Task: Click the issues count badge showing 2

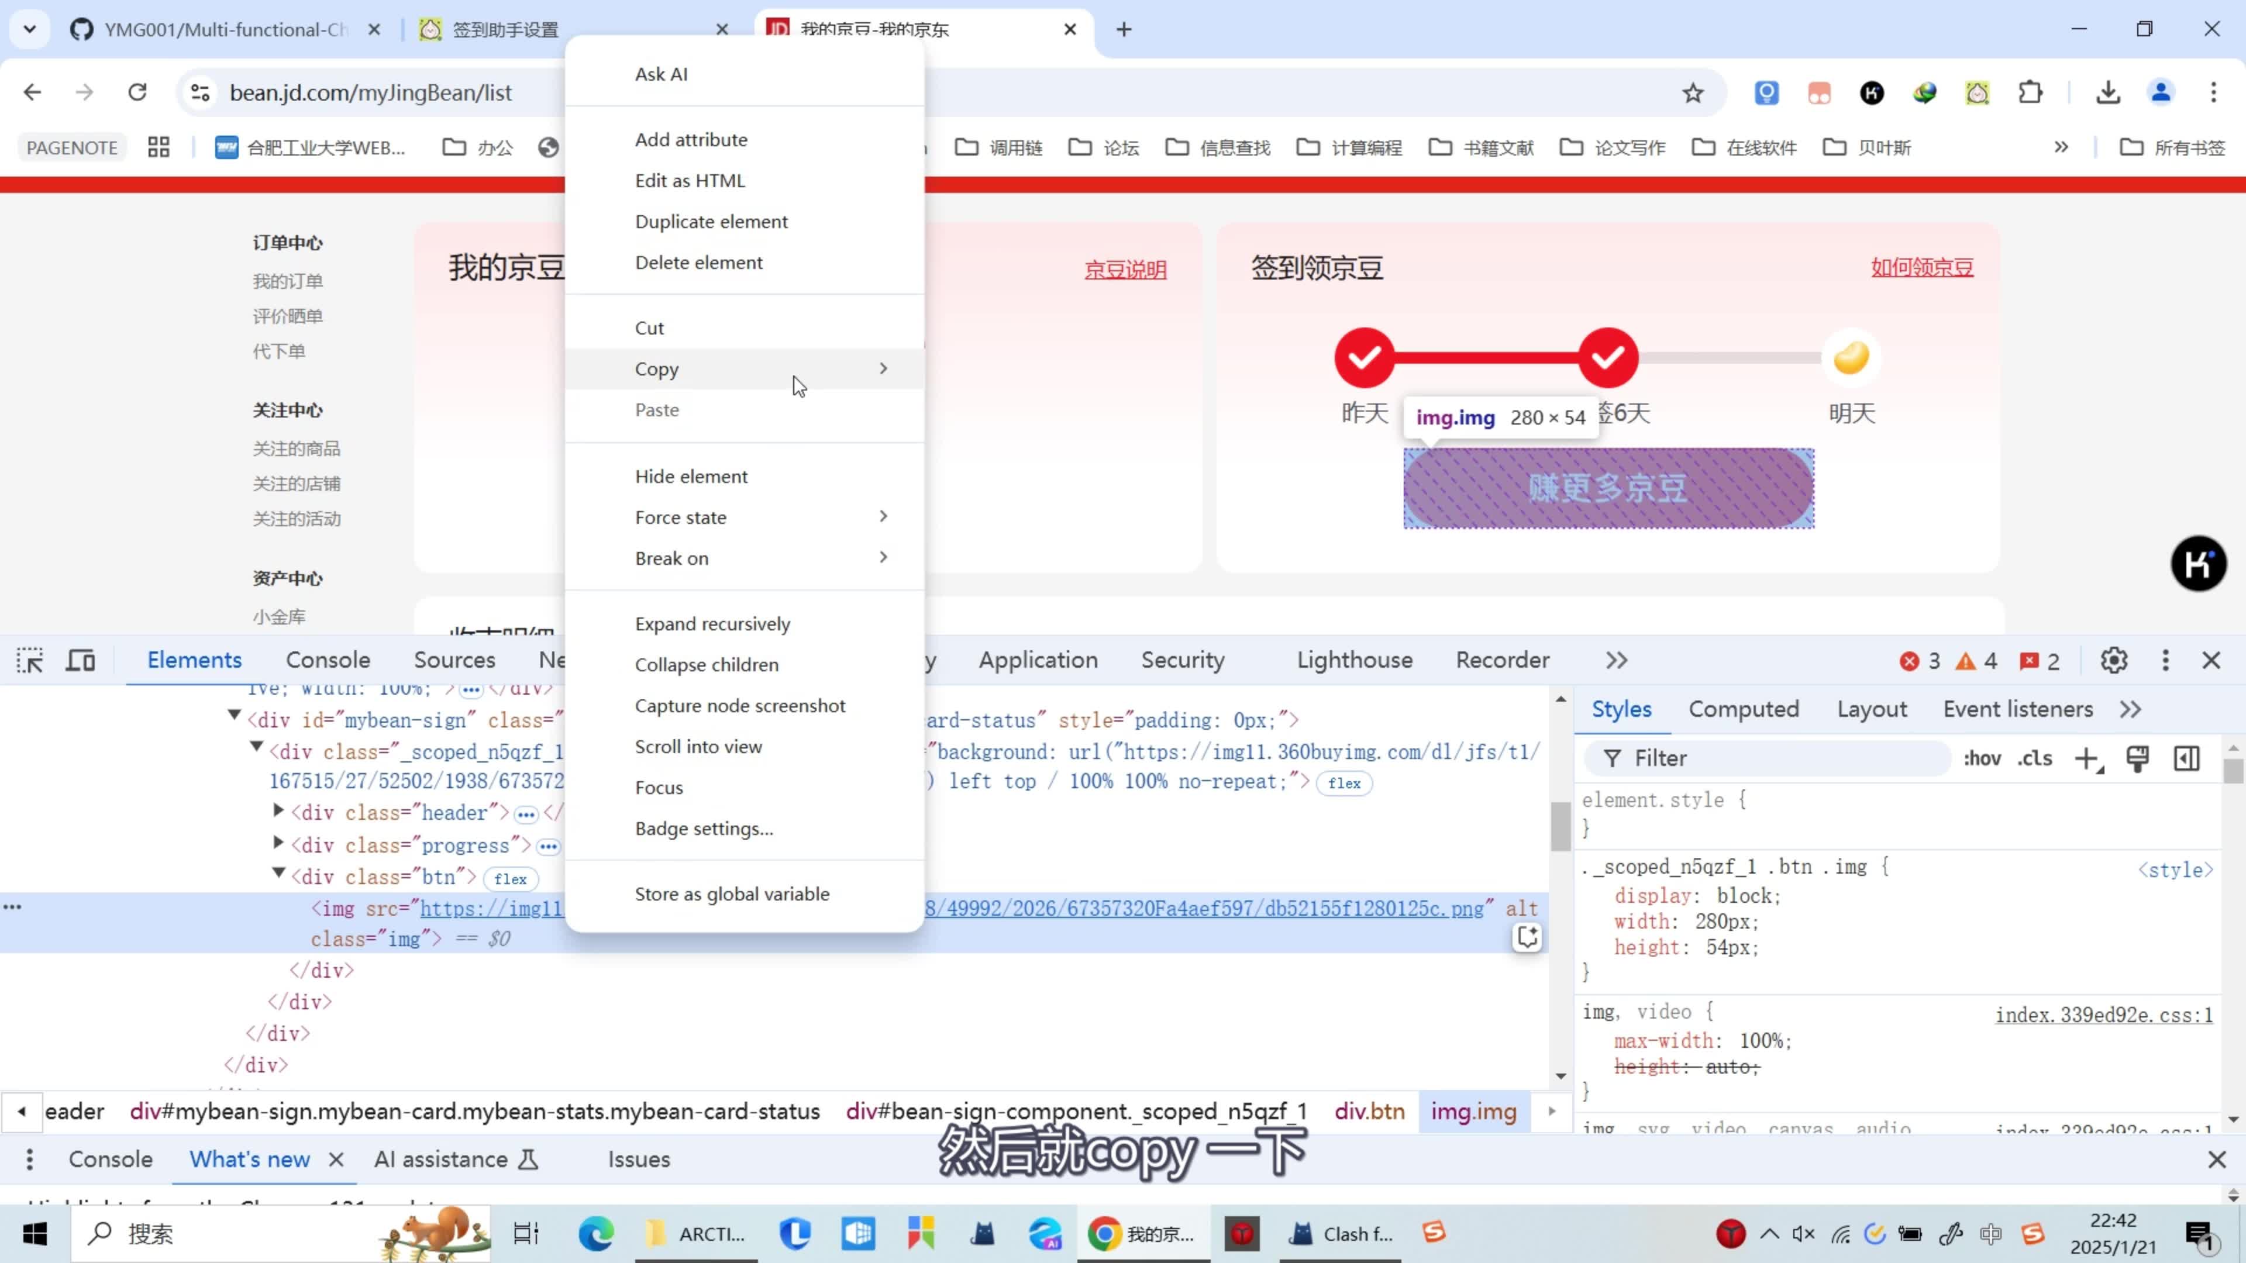Action: (x=2040, y=661)
